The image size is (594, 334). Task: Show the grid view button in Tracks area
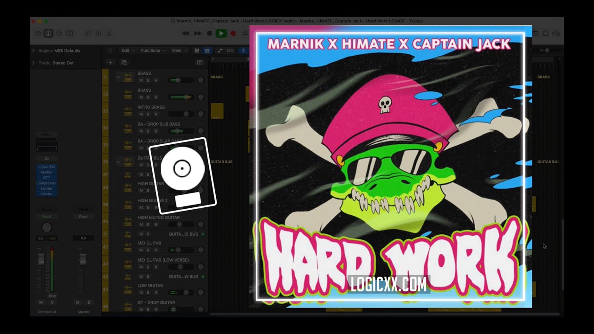click(197, 51)
